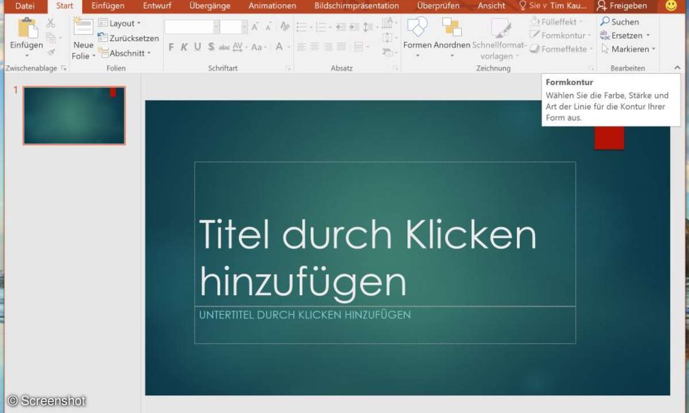Toggle strikethrough abc formatting
The height and width of the screenshot is (413, 689).
pos(224,47)
